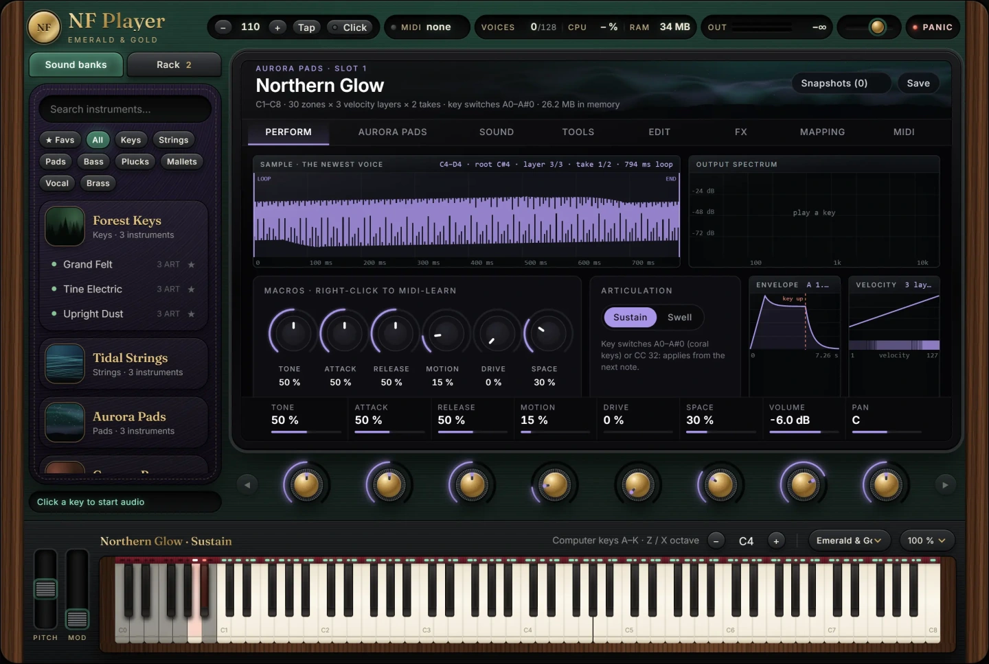This screenshot has width=989, height=664.
Task: Focus the Search instruments field
Action: click(x=125, y=109)
